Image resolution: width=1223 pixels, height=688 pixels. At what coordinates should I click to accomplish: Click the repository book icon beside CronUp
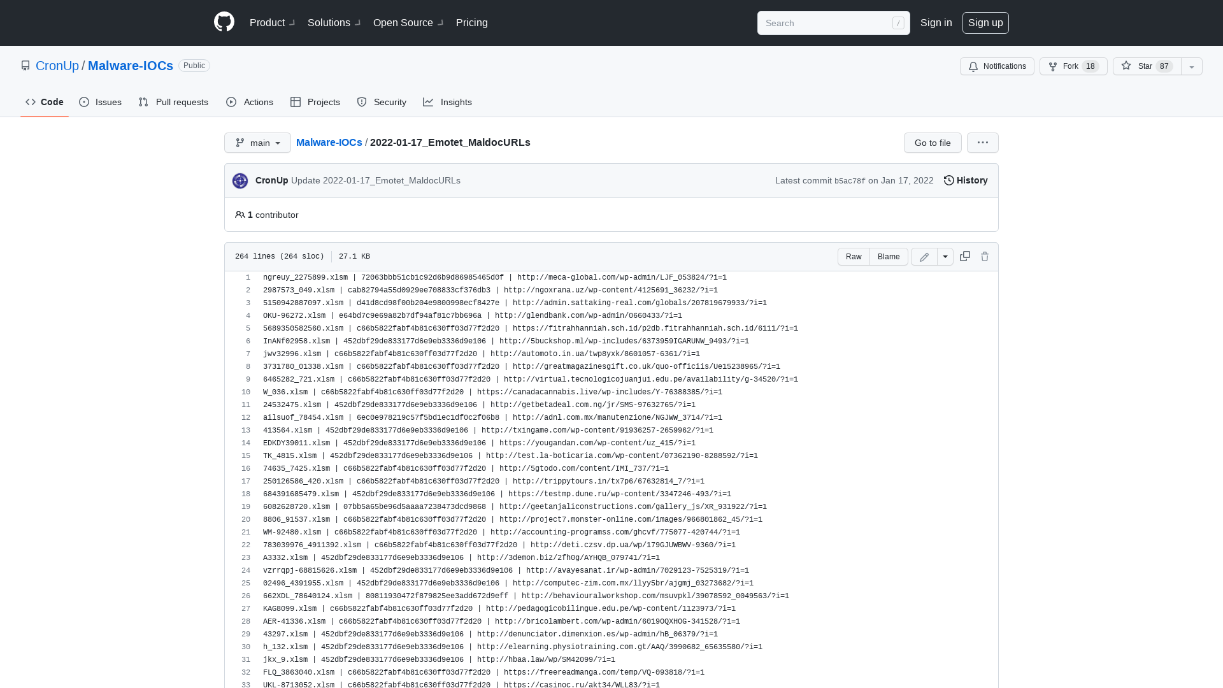coord(25,66)
